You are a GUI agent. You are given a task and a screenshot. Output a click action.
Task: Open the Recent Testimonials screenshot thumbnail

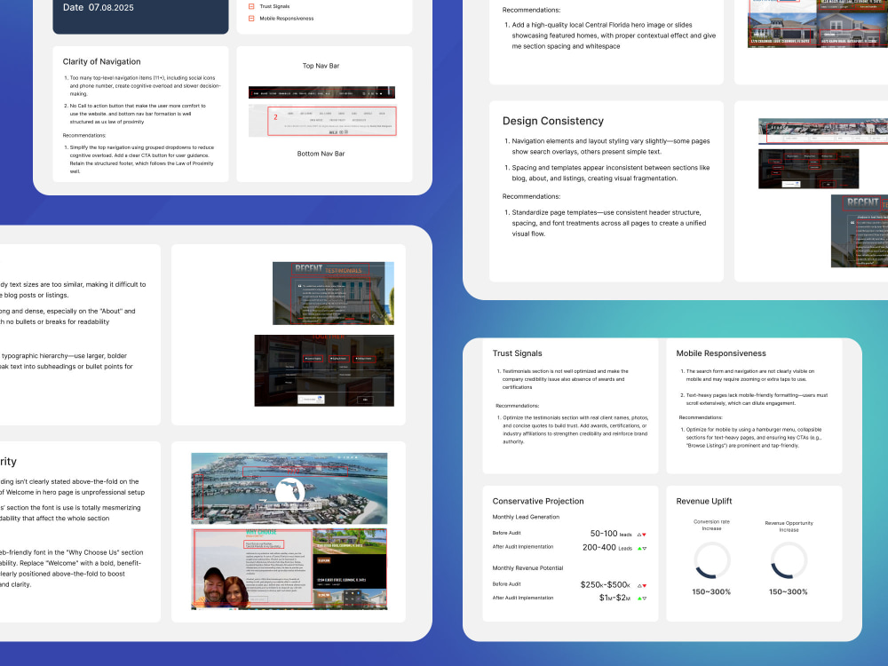click(x=333, y=293)
